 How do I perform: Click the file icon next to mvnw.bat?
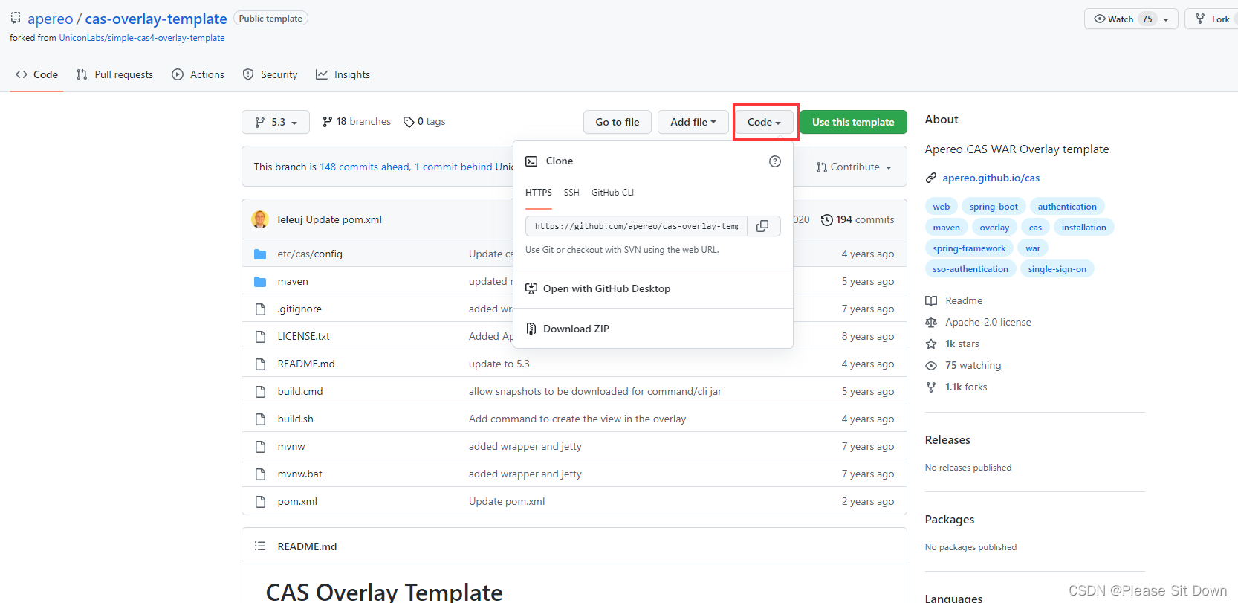pos(260,474)
